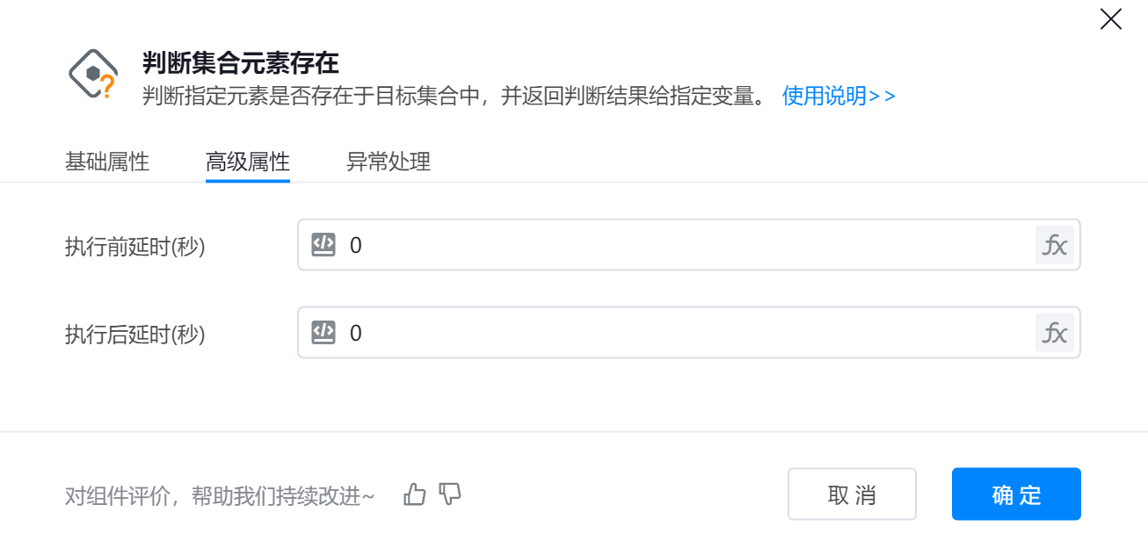Switch to the 基础属性 tab
1148x548 pixels.
(107, 162)
